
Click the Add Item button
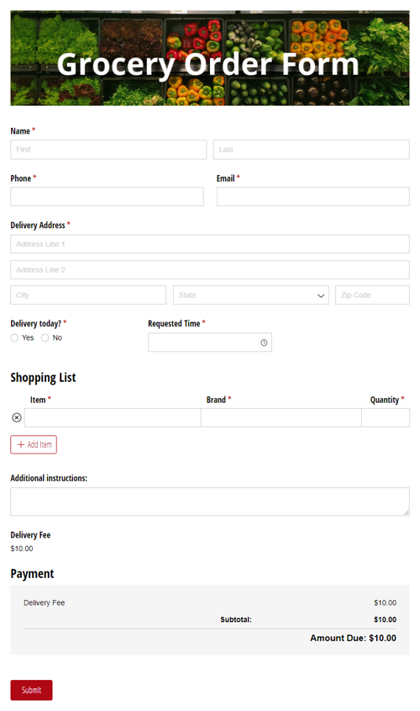34,445
